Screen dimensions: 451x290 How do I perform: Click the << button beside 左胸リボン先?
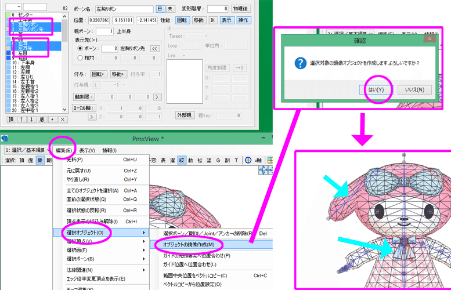tap(155, 48)
